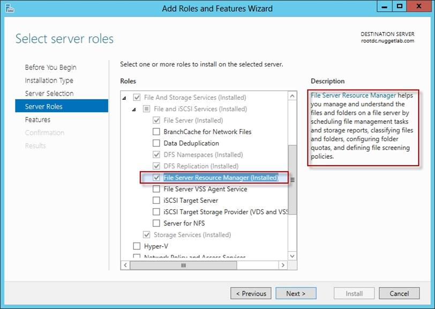Go to the Server Selection step

(x=49, y=93)
